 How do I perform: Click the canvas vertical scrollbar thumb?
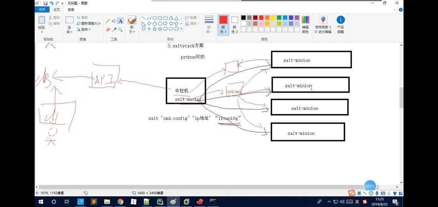coord(401,97)
